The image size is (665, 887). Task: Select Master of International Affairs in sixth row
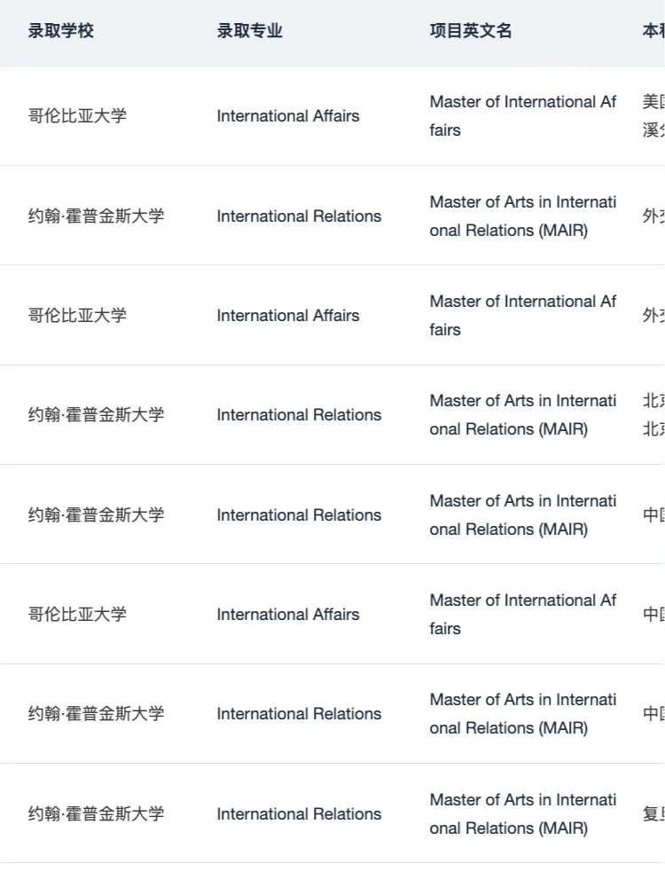(522, 614)
